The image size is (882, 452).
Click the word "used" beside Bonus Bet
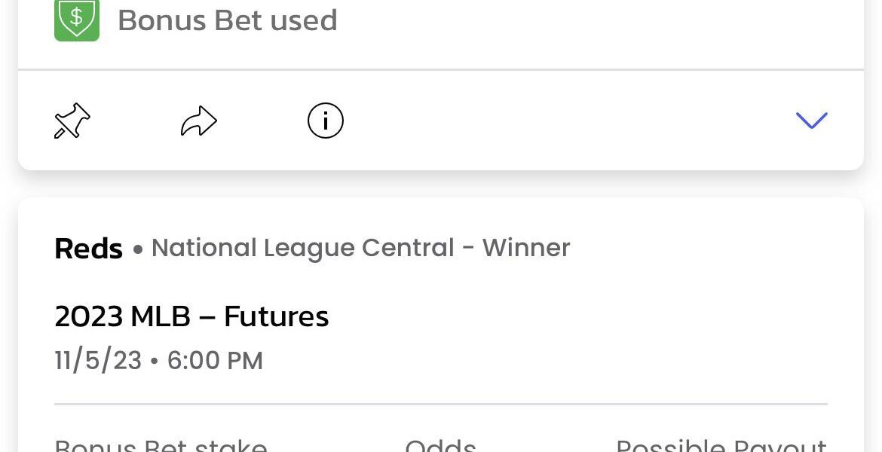click(304, 20)
